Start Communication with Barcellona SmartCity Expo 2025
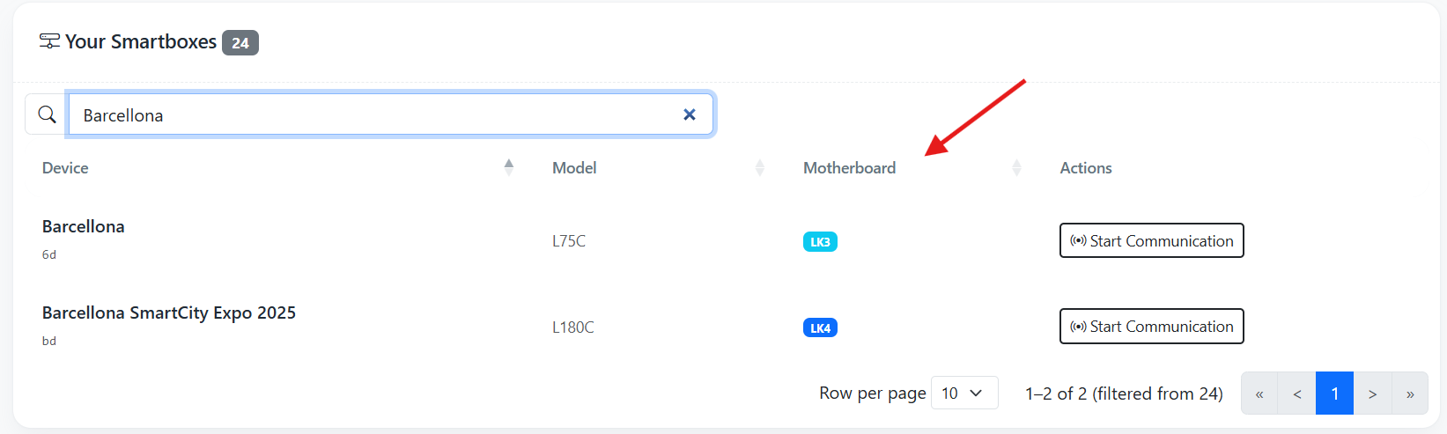 coord(1151,326)
